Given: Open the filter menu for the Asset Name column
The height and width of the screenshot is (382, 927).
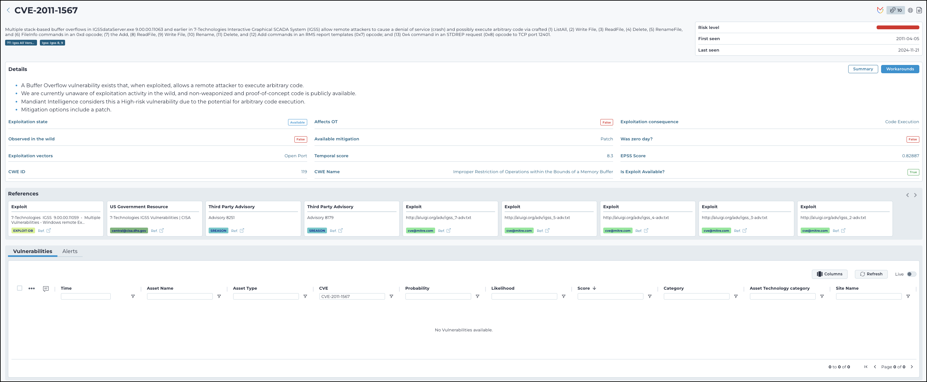Looking at the screenshot, I should tap(219, 296).
